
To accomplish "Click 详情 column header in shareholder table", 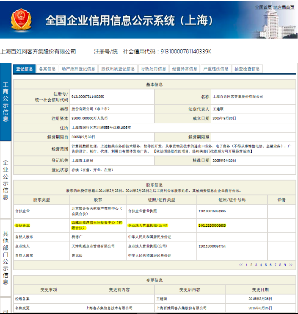I will tap(281, 200).
